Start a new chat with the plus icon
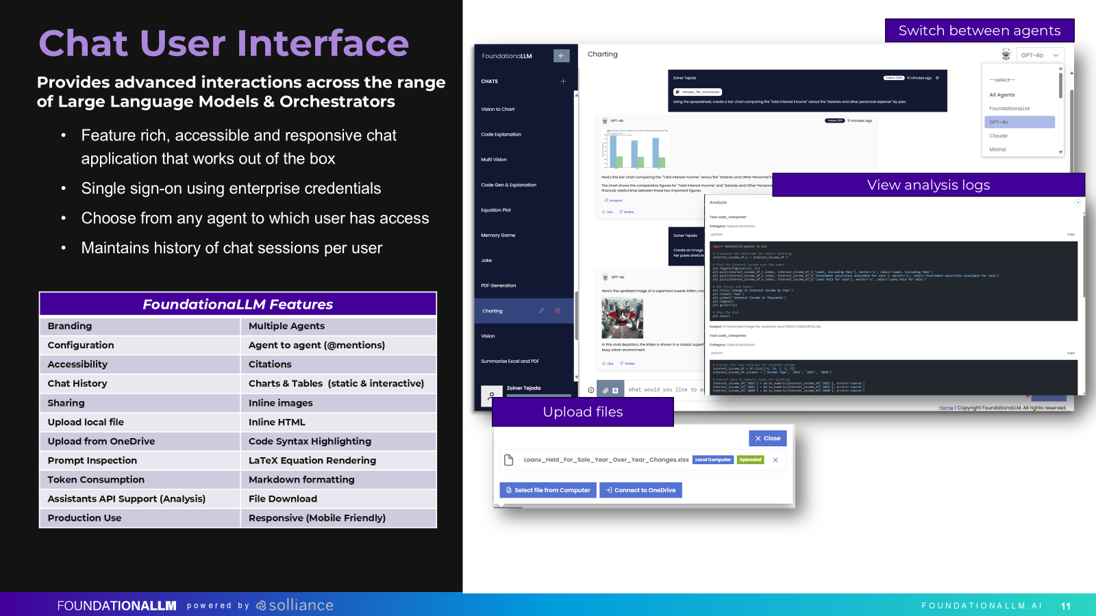1096x616 pixels. (563, 81)
